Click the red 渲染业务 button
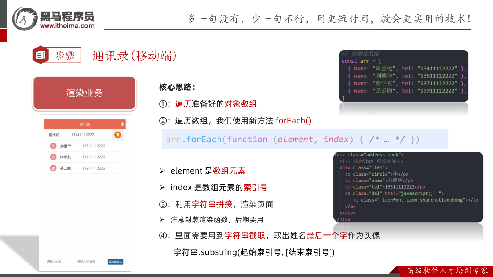The image size is (493, 277). point(84,93)
